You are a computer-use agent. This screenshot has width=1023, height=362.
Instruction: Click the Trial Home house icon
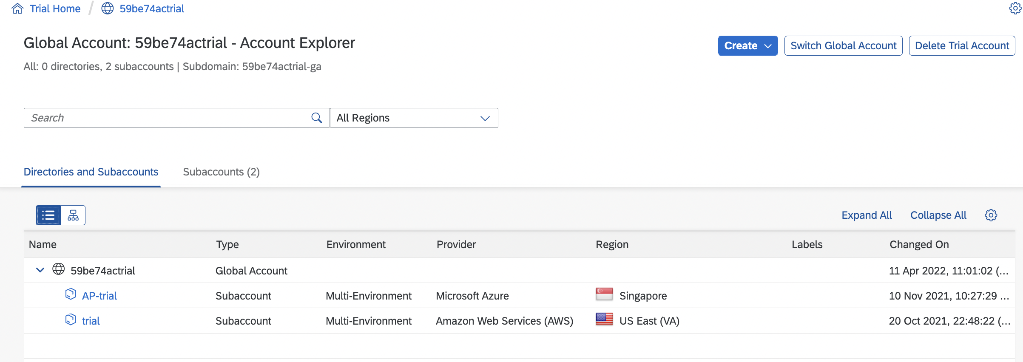pyautogui.click(x=17, y=8)
